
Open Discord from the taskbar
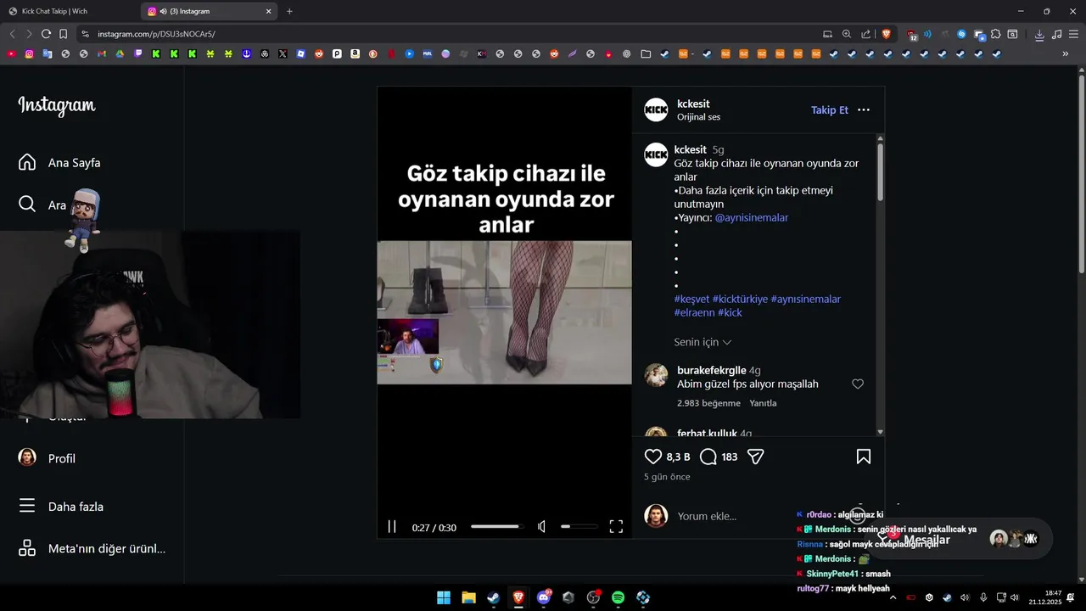[544, 597]
